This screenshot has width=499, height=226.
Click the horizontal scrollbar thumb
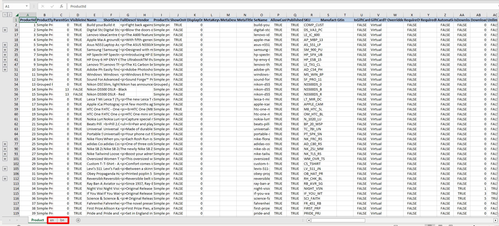[338, 221]
